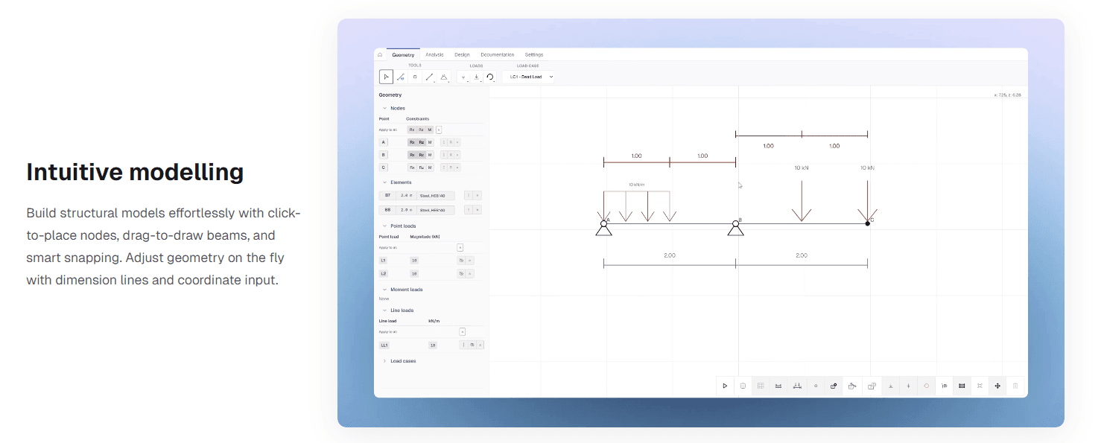Select the beam drawing tool
The width and height of the screenshot is (1104, 443).
(430, 77)
